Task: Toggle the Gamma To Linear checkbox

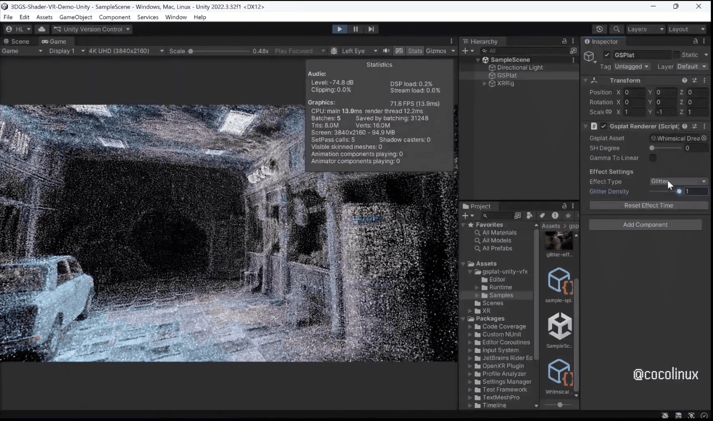Action: coord(653,158)
